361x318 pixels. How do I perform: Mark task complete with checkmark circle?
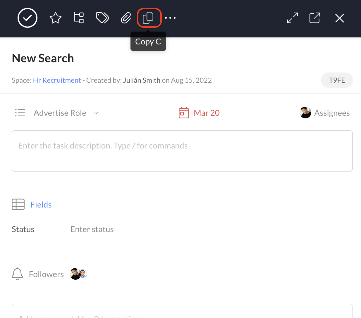tap(27, 18)
